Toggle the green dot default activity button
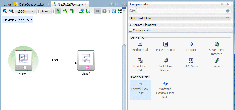235x110 pixels. [98, 11]
